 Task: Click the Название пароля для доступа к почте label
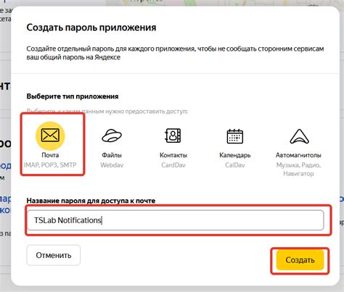(x=91, y=201)
